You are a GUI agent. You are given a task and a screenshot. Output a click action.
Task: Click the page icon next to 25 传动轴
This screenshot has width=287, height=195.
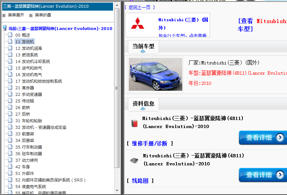(x=10, y=101)
